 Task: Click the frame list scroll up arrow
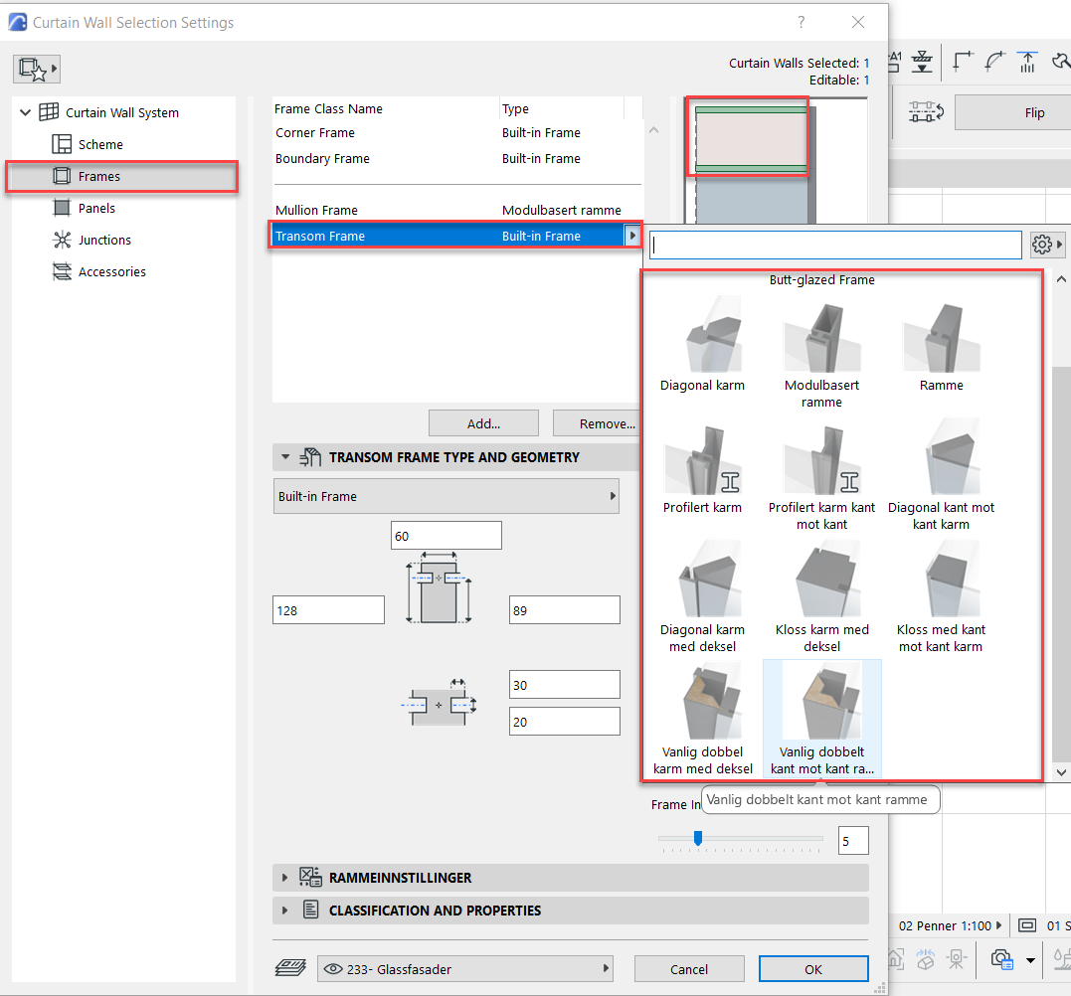click(1061, 279)
